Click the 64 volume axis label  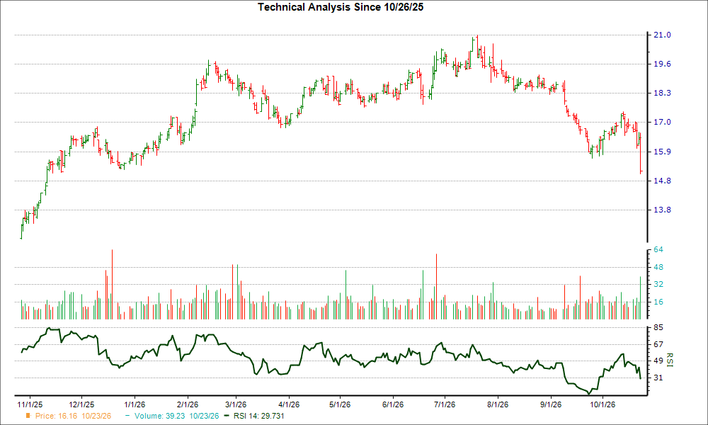pos(658,250)
